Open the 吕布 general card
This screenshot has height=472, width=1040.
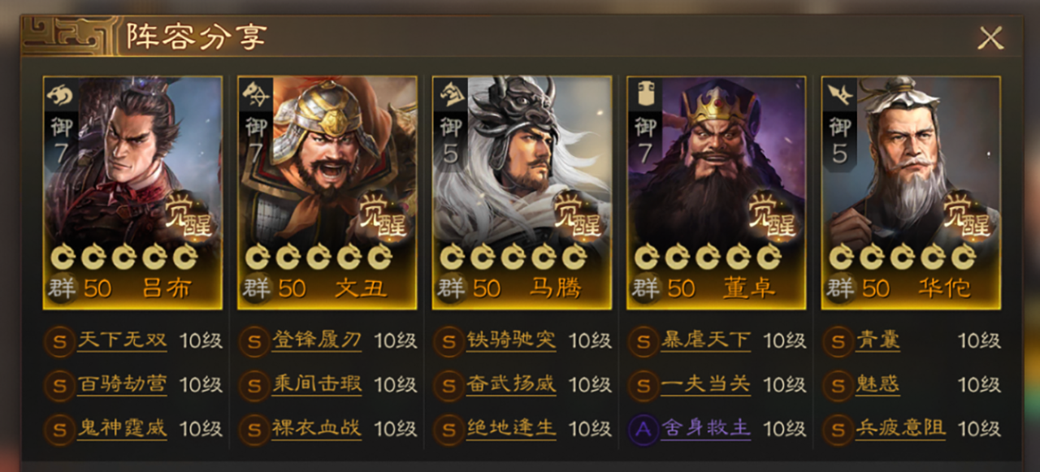pyautogui.click(x=132, y=193)
